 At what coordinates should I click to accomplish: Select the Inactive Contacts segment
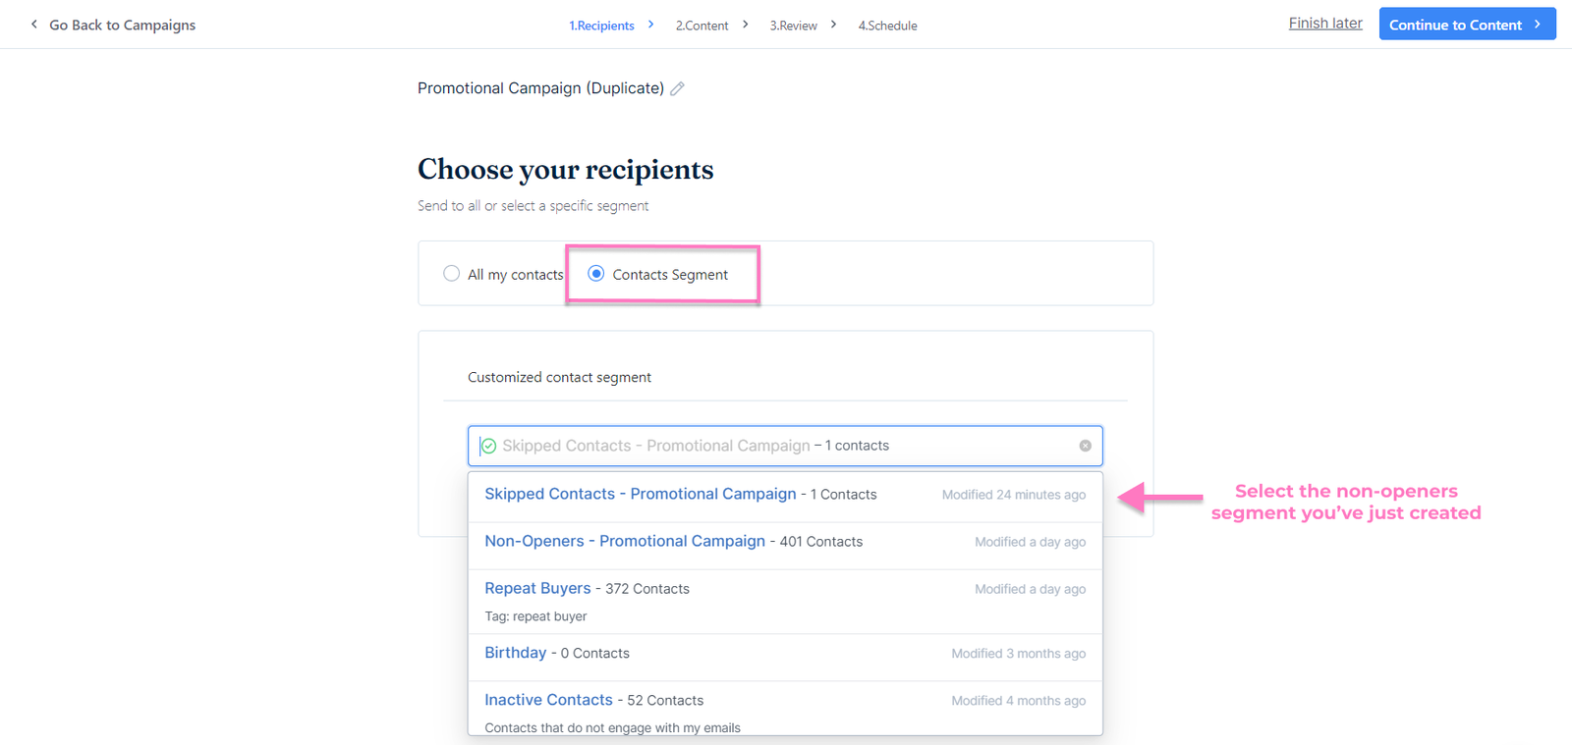pos(548,700)
